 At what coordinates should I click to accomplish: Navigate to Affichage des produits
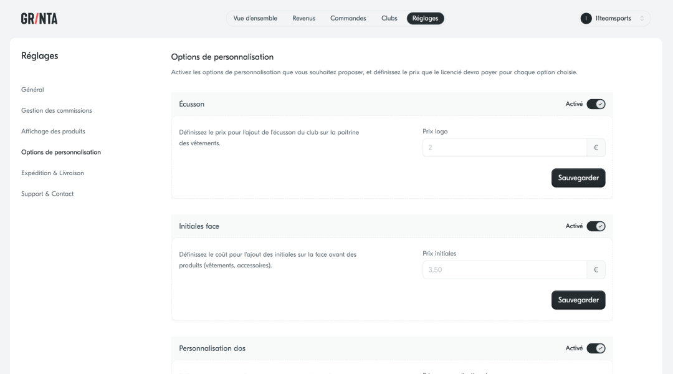point(53,132)
